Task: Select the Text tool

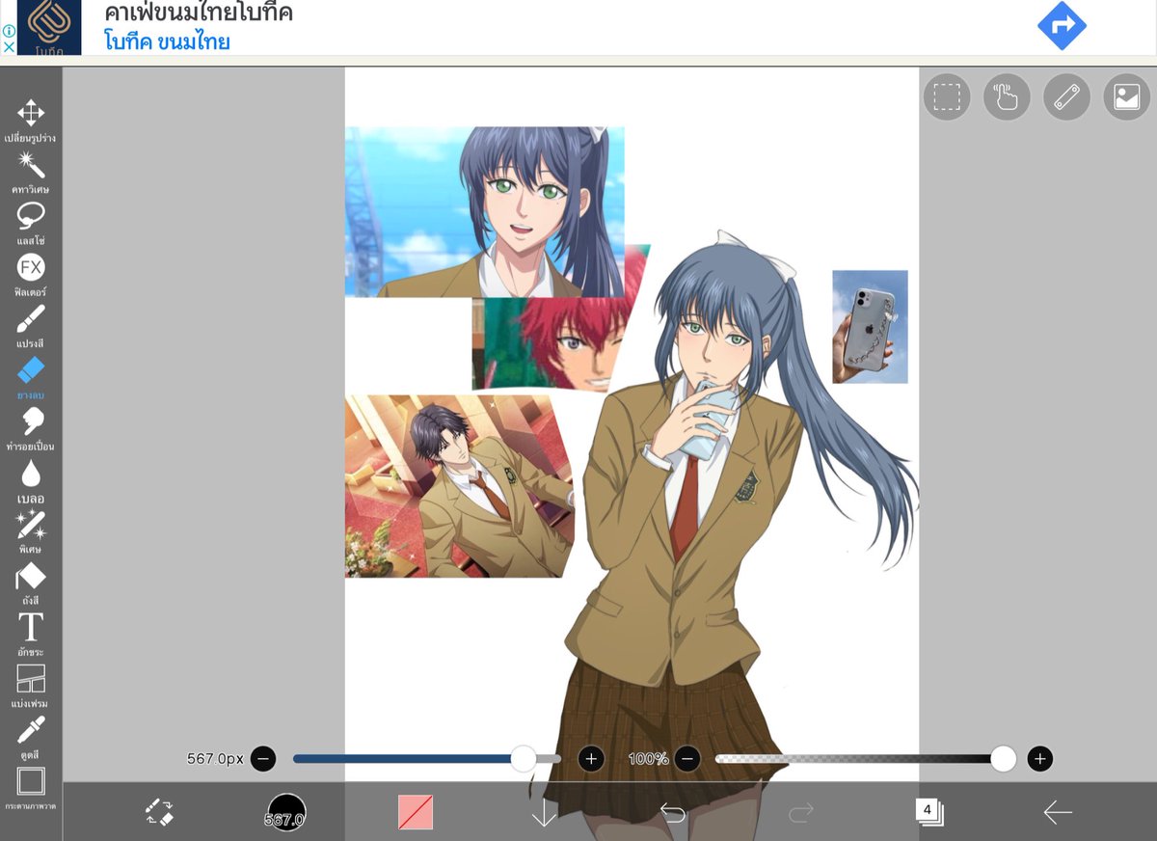Action: tap(31, 634)
